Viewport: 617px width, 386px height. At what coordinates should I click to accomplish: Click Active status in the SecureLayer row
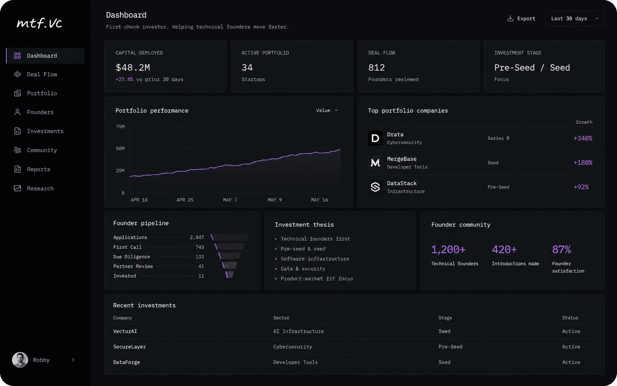[571, 347]
